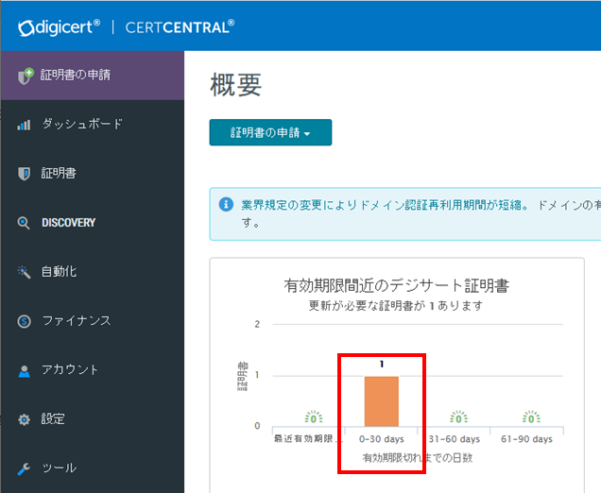Click the zero badge above 61-90 days
The image size is (601, 493).
point(531,417)
